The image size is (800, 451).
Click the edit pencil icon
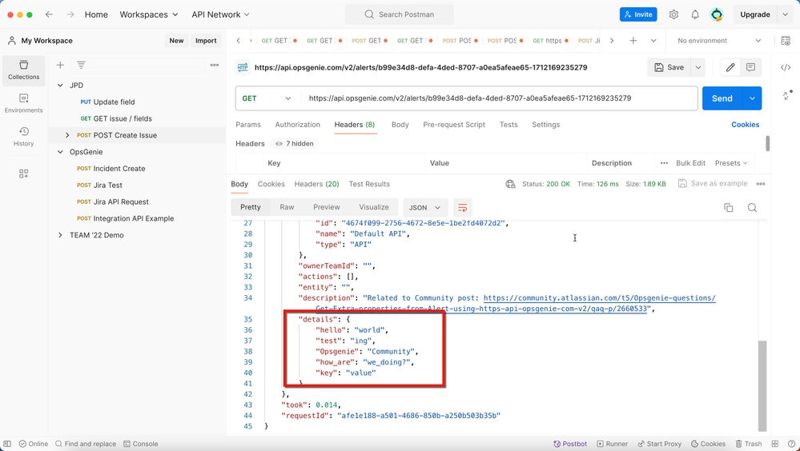[x=730, y=67]
